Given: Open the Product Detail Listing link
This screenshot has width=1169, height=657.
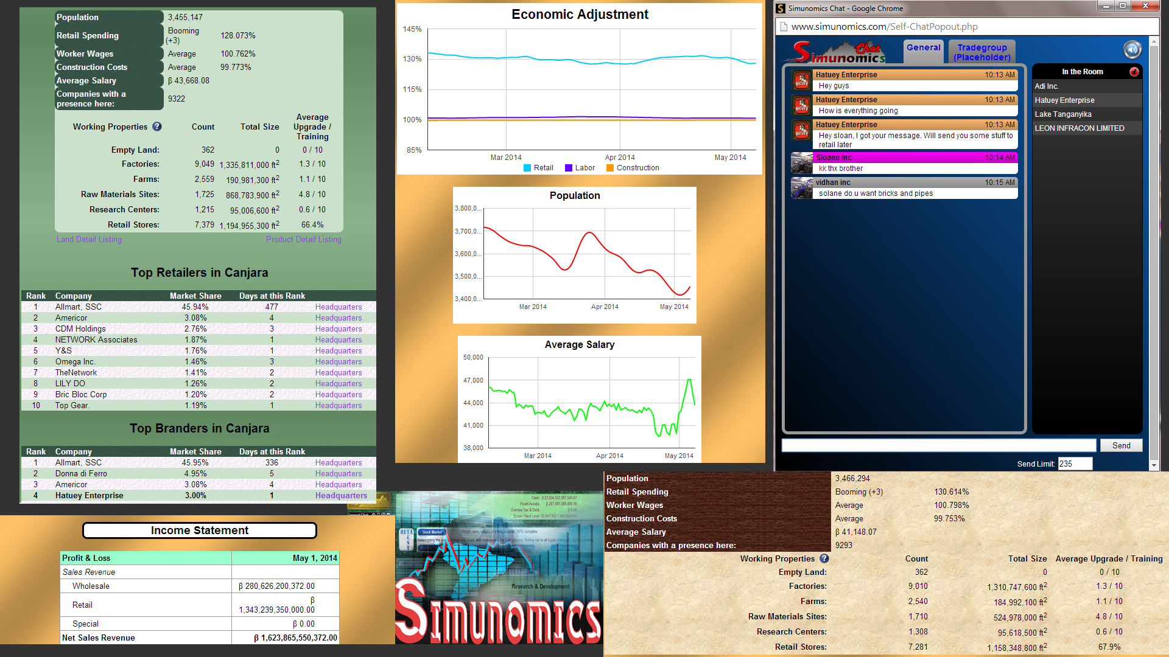Looking at the screenshot, I should coord(303,239).
